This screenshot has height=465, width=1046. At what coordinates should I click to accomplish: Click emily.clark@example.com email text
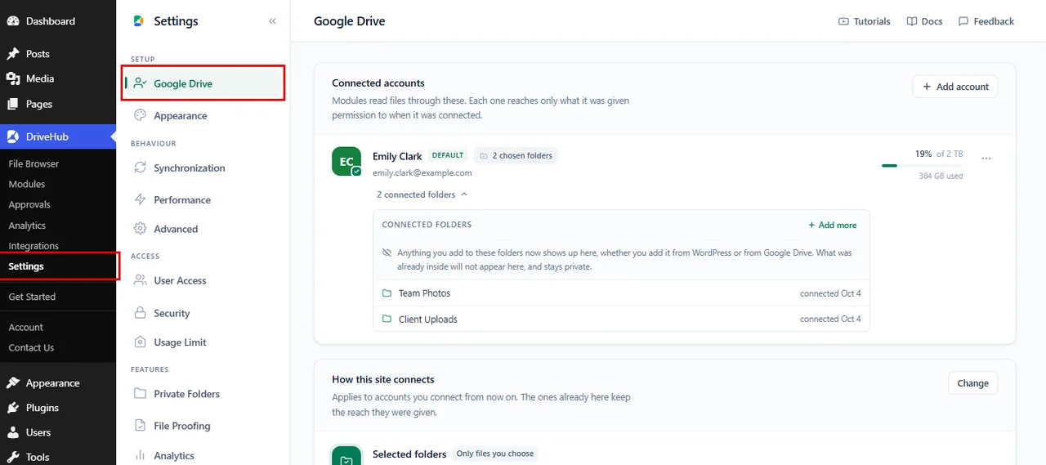coord(422,173)
